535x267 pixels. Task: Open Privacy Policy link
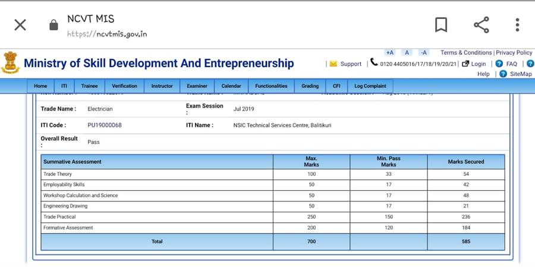514,52
